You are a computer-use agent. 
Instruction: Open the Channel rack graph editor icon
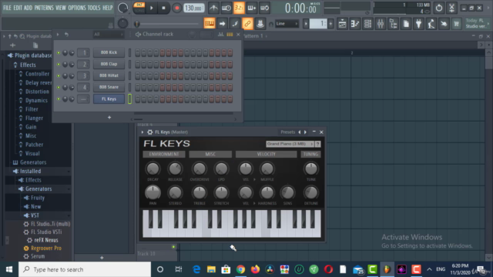coord(221,34)
